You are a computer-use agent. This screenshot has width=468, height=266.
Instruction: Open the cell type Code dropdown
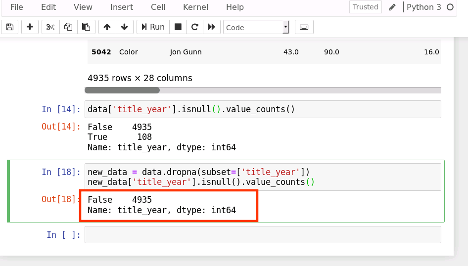point(256,27)
